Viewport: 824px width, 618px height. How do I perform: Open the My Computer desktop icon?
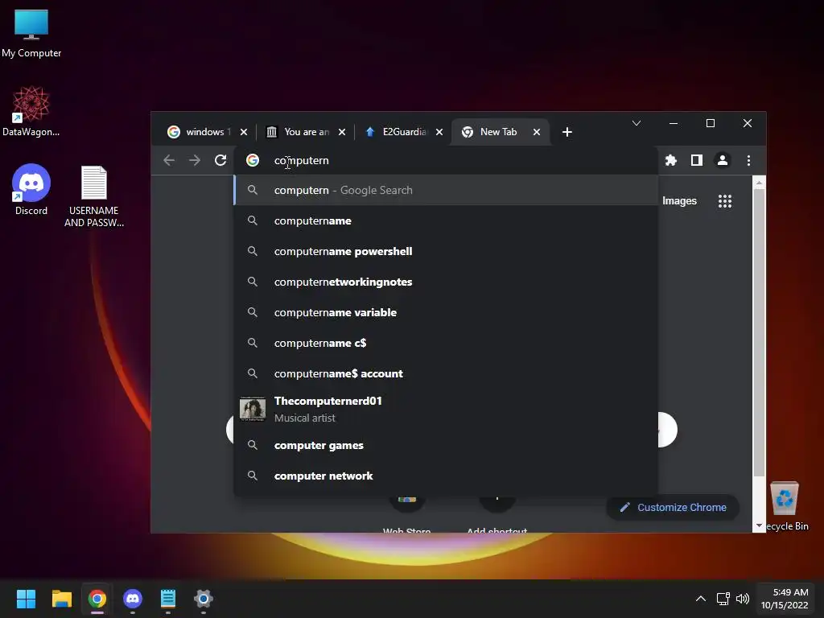coord(31,32)
